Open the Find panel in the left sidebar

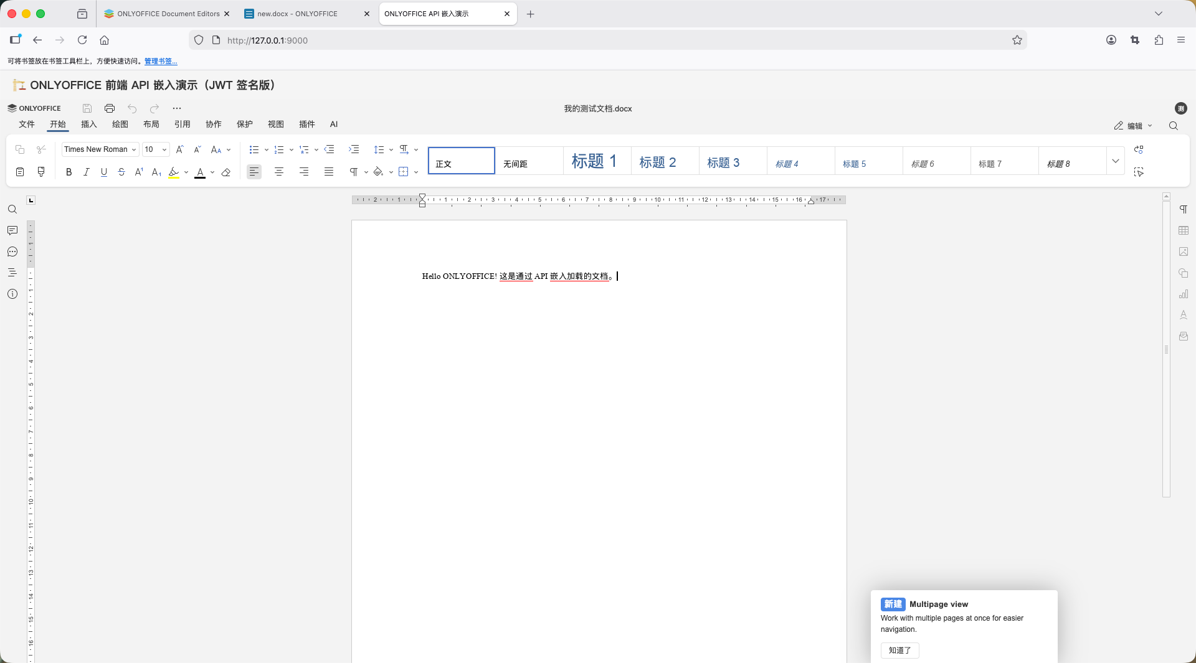(12, 209)
